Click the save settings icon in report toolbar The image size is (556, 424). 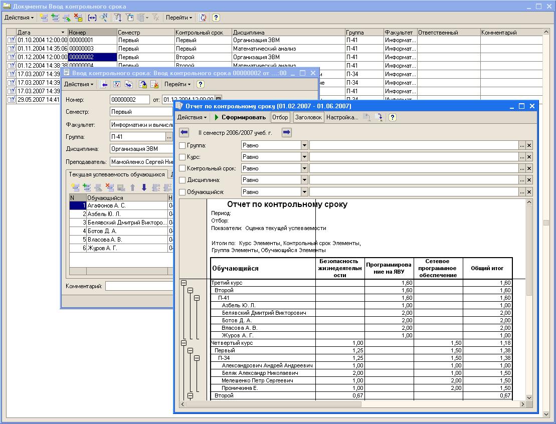pos(379,117)
